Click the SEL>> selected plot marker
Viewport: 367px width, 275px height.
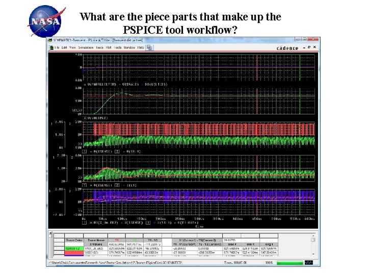coord(77,110)
